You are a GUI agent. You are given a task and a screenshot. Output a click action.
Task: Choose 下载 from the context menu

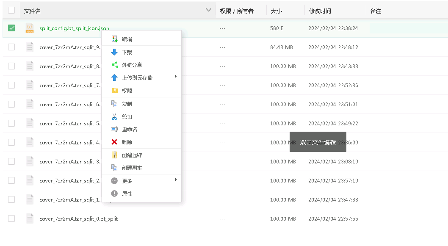point(141,52)
